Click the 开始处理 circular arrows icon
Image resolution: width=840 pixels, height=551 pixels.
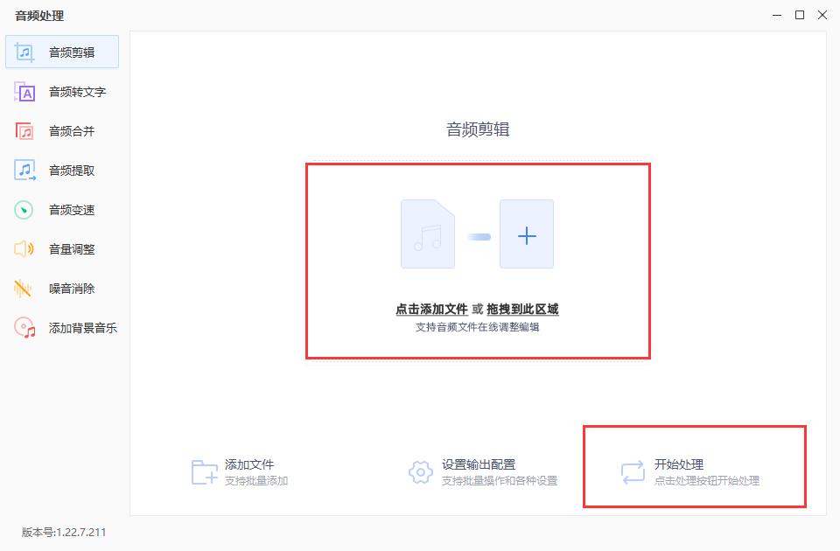click(x=632, y=471)
